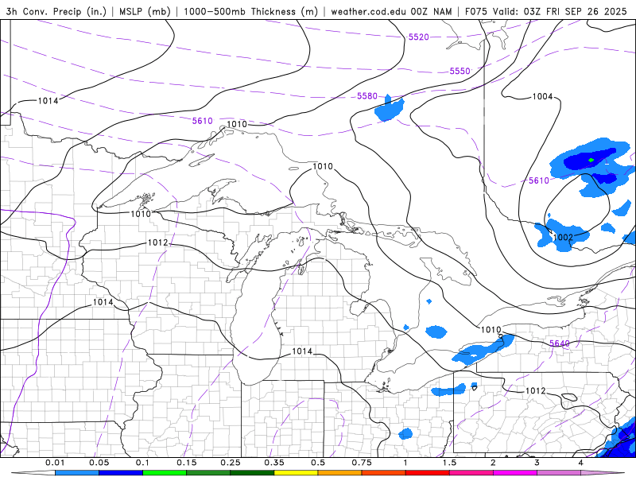Click the 1002 low pressure isobar label
The width and height of the screenshot is (636, 477).
[x=563, y=237]
